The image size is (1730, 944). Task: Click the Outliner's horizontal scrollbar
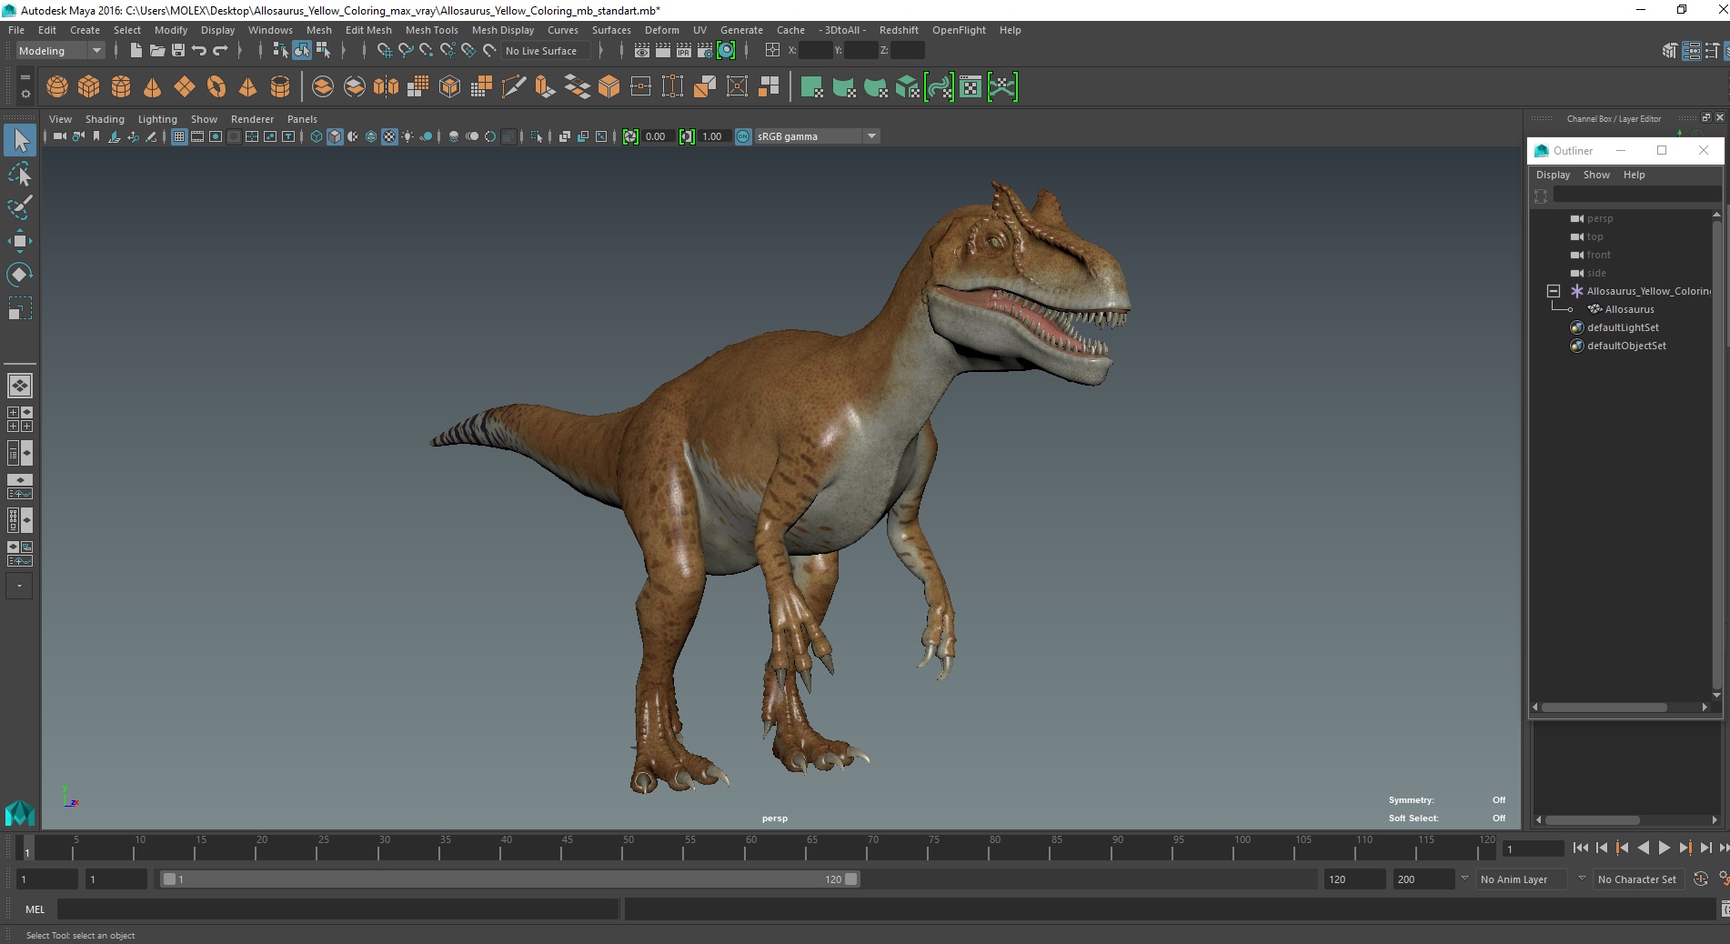[1604, 707]
